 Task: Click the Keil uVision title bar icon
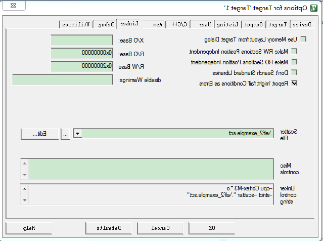(x=314, y=8)
